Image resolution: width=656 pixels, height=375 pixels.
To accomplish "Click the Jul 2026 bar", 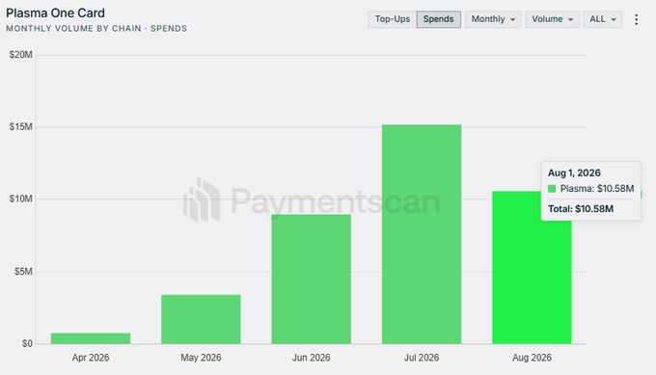I will [x=422, y=234].
